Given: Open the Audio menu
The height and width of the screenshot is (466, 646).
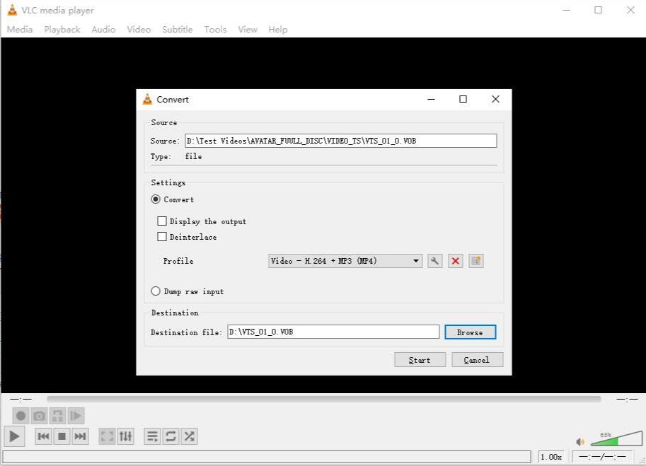Looking at the screenshot, I should click(103, 30).
